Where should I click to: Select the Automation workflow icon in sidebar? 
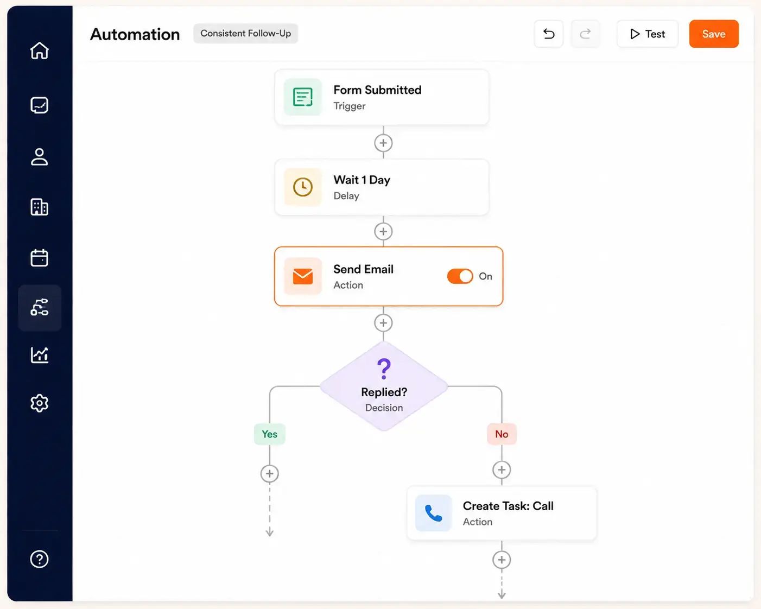(x=40, y=308)
